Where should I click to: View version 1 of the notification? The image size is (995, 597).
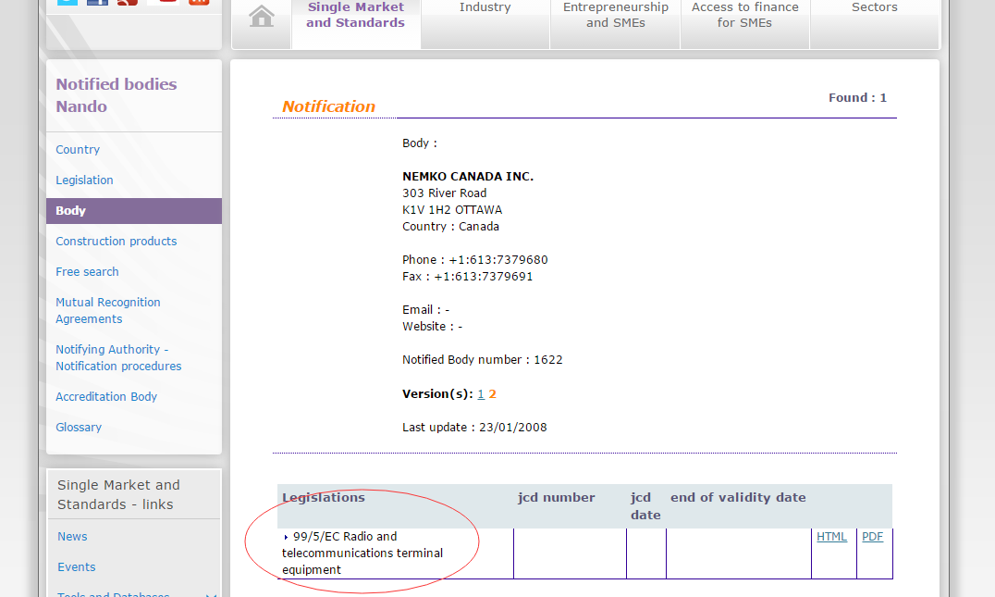point(481,394)
